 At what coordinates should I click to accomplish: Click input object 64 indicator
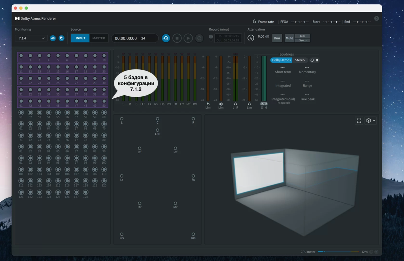pos(49,124)
